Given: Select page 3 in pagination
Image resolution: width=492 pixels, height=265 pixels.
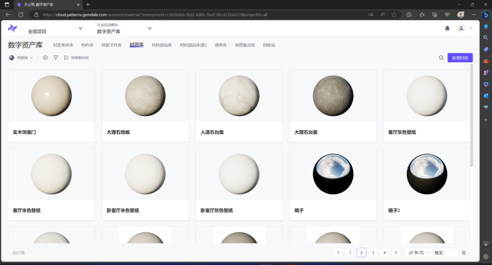Looking at the screenshot, I should [373, 253].
